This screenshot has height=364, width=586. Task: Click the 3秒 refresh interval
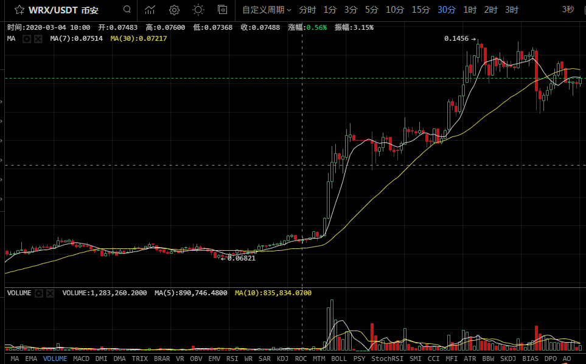[x=568, y=9]
